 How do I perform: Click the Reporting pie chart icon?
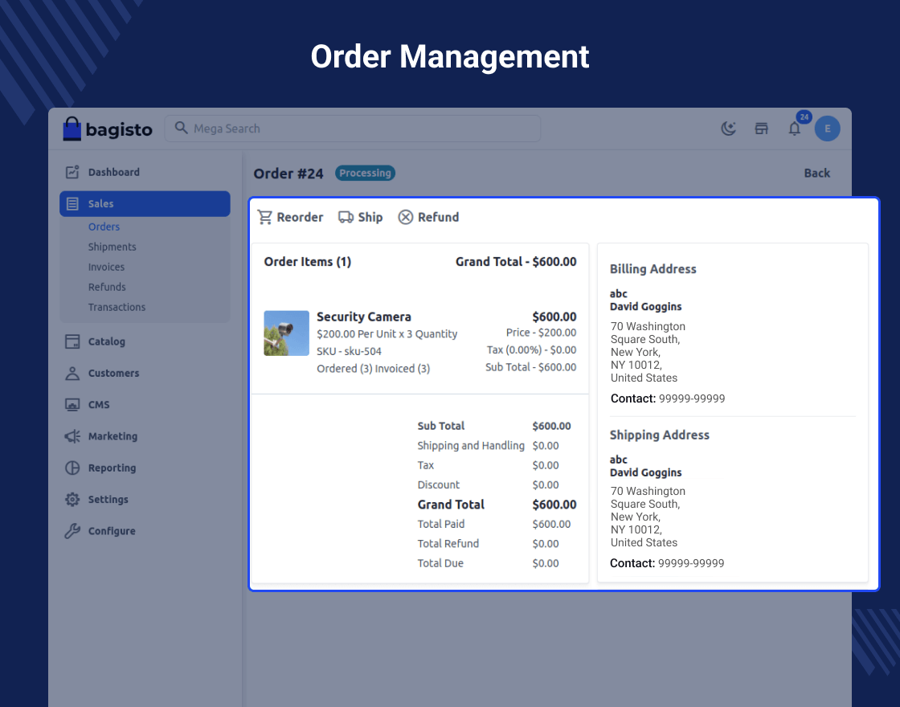72,468
